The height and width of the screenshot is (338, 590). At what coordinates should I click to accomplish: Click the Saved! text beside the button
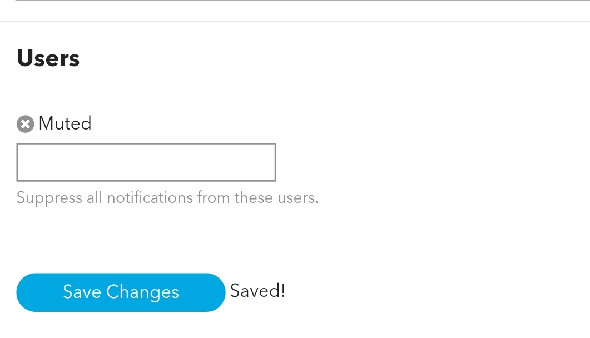tap(257, 291)
